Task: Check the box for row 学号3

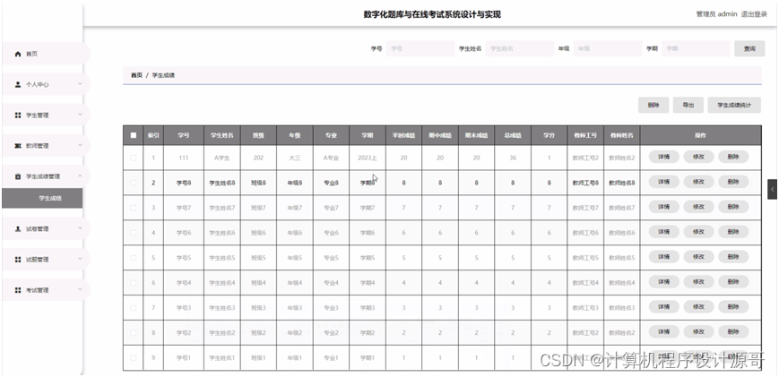Action: (134, 308)
